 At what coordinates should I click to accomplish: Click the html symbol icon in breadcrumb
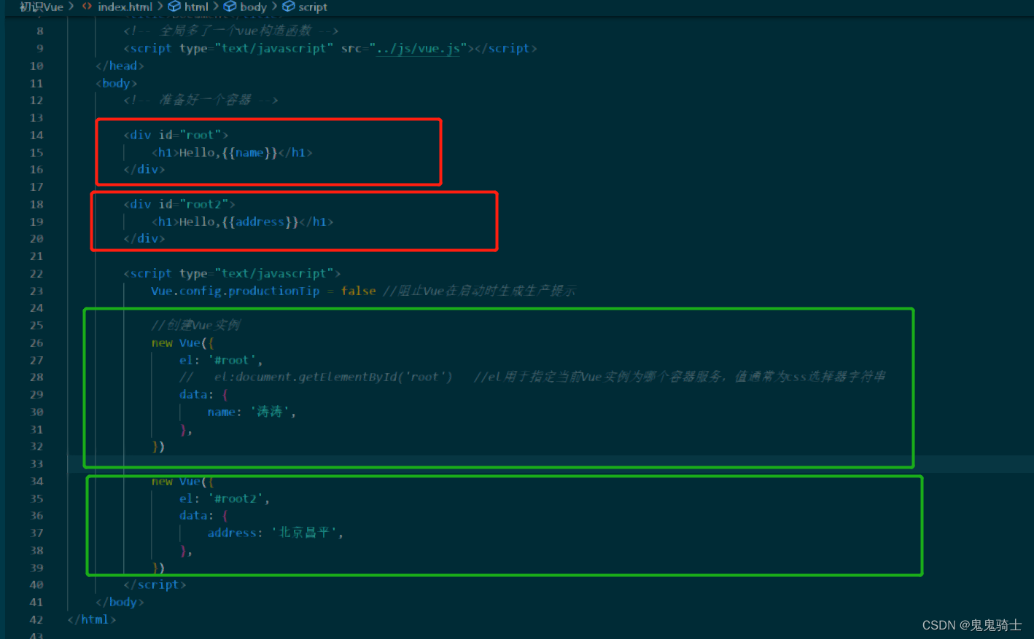[x=174, y=7]
